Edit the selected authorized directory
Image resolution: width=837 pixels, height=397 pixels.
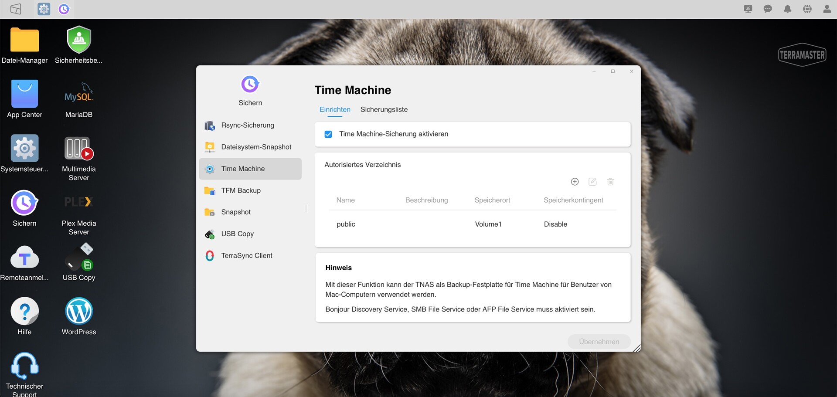[592, 182]
